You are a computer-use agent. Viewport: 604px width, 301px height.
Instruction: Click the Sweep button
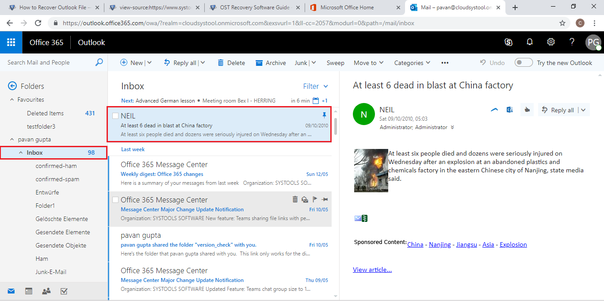point(336,63)
